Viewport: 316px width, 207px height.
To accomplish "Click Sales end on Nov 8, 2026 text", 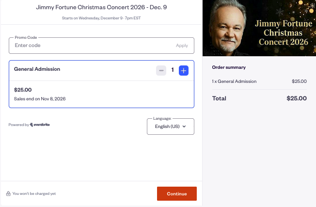I will click(x=40, y=99).
